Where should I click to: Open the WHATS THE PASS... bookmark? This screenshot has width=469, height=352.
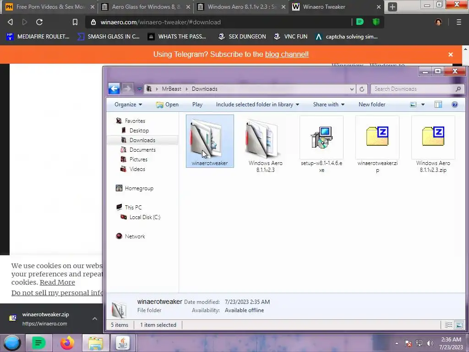tap(177, 37)
